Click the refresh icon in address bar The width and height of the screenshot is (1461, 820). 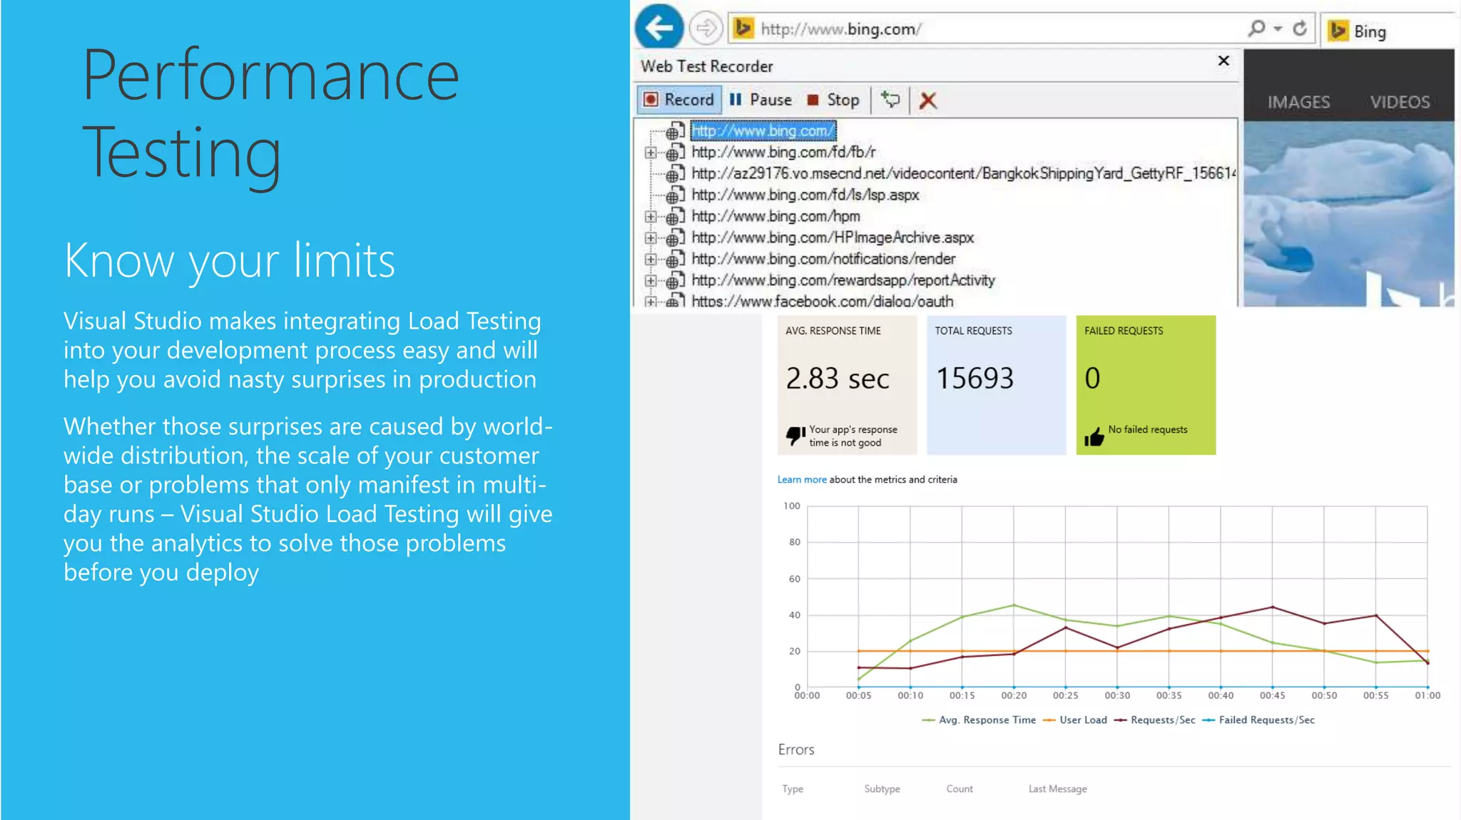1300,29
